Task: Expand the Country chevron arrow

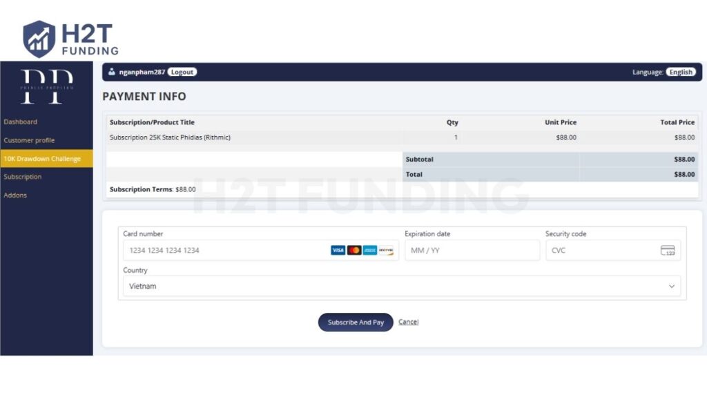Action: point(671,287)
